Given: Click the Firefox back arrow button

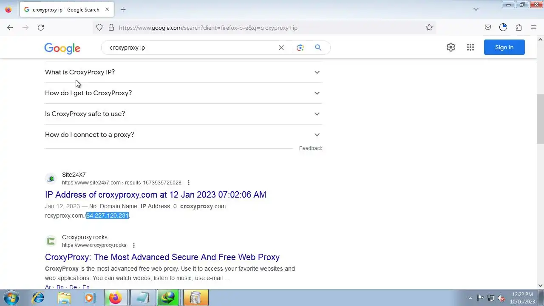Looking at the screenshot, I should (x=10, y=28).
